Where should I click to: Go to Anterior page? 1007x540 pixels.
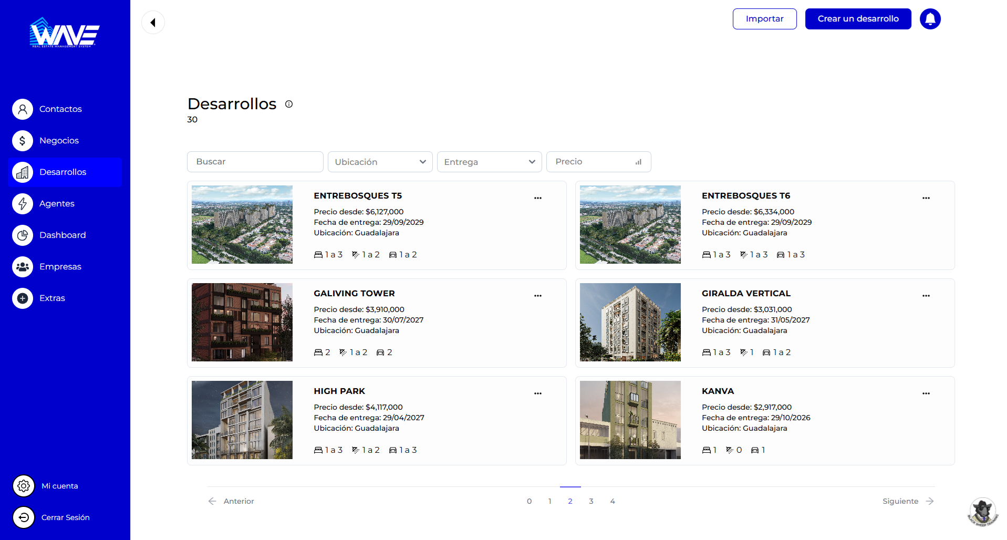[x=231, y=501]
